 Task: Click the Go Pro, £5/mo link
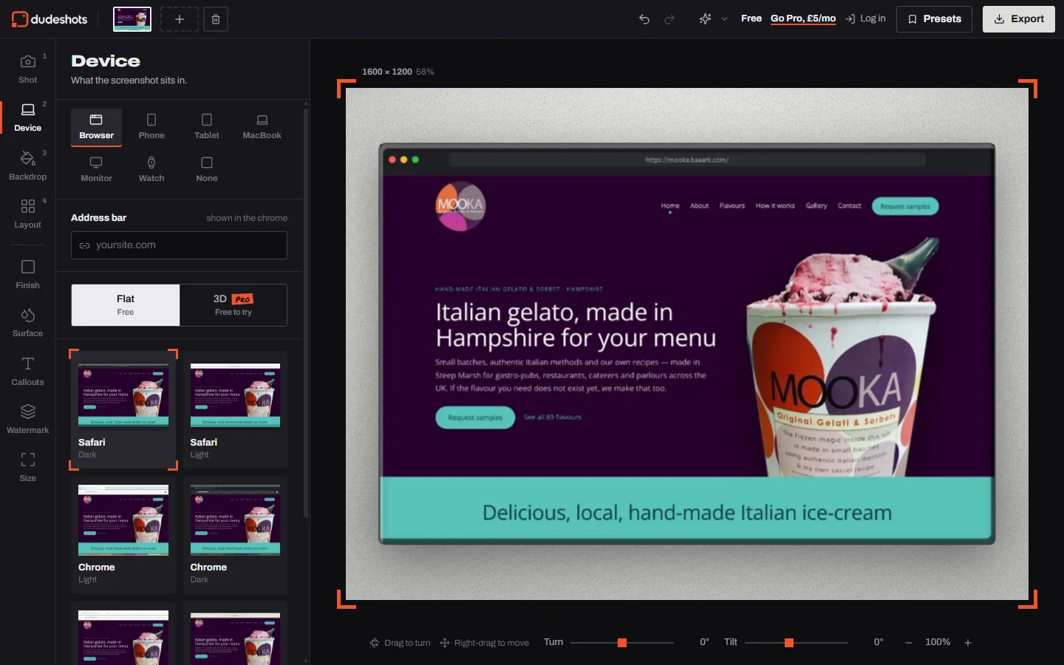pyautogui.click(x=803, y=18)
